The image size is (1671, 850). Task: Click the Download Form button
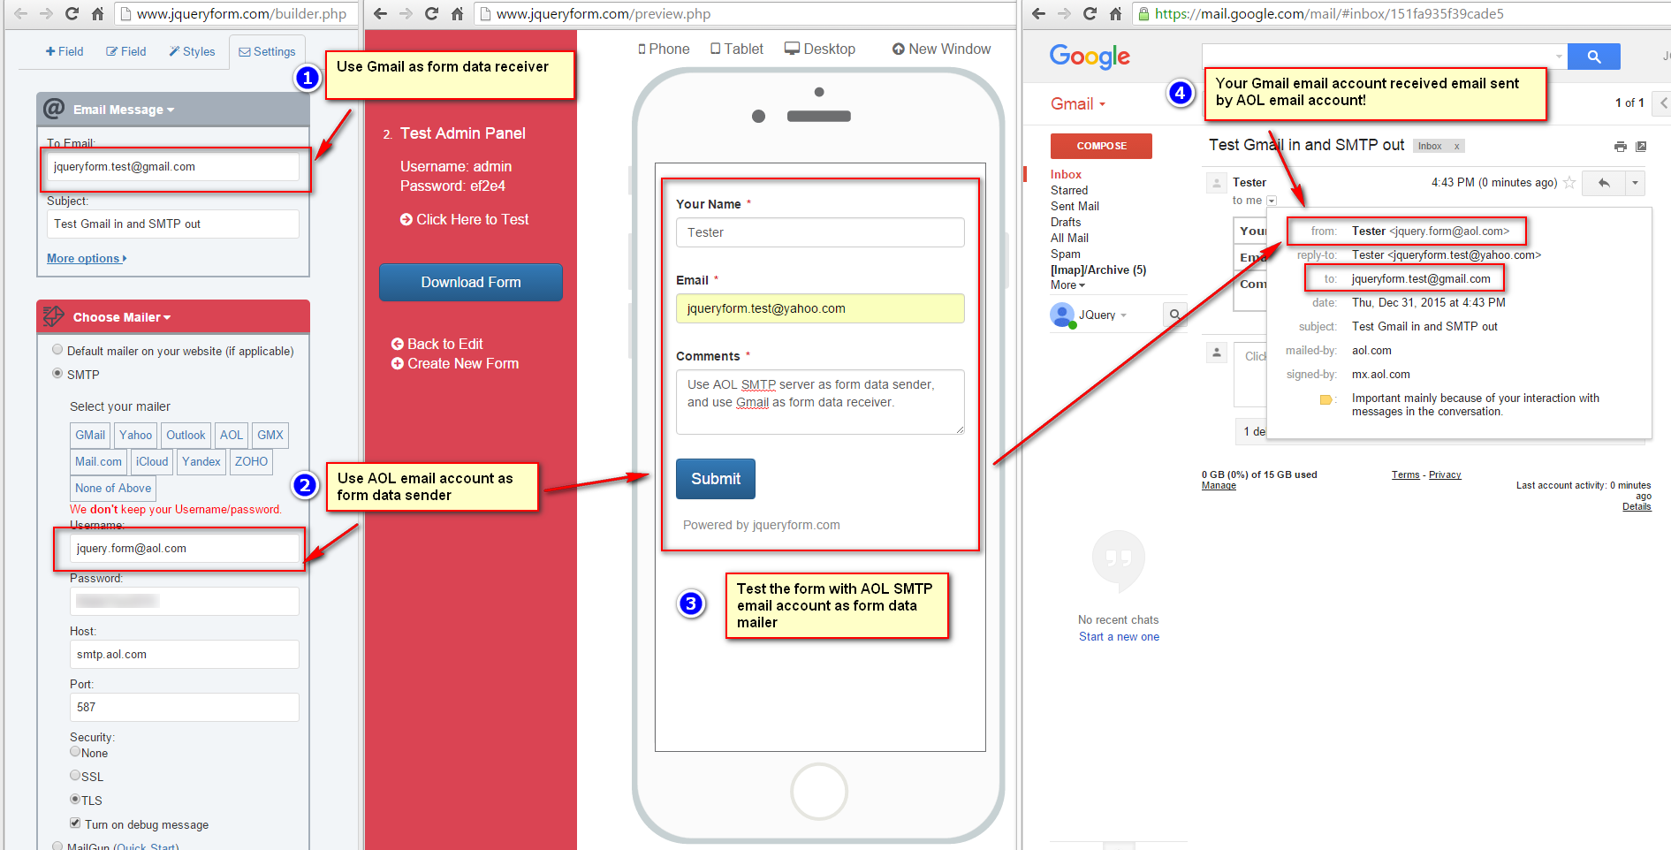click(x=471, y=282)
